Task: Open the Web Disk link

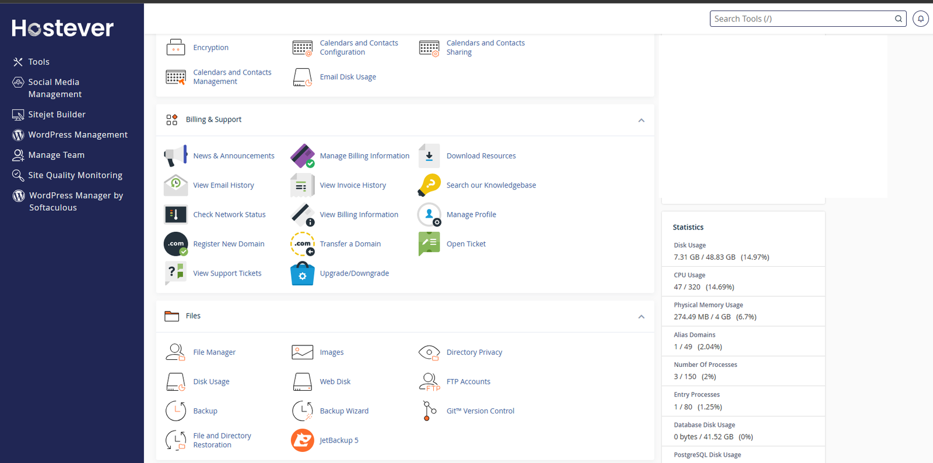Action: pos(335,381)
